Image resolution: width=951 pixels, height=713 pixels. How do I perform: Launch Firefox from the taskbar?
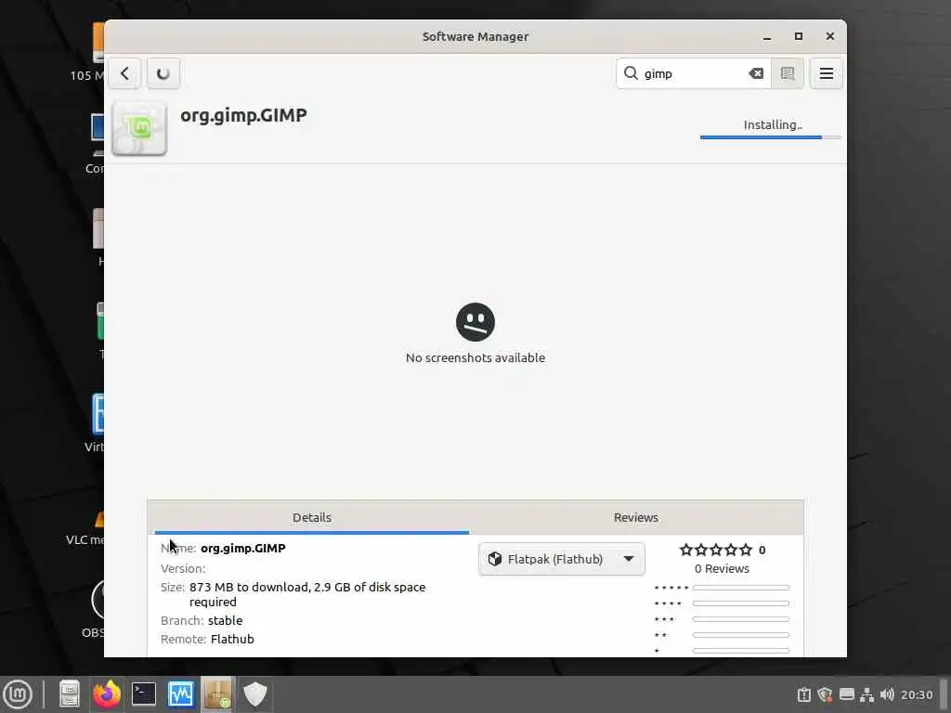107,694
